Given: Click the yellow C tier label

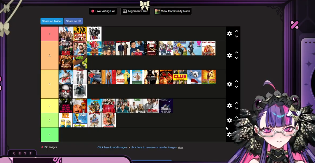Looking at the screenshot, I should click(49, 106).
